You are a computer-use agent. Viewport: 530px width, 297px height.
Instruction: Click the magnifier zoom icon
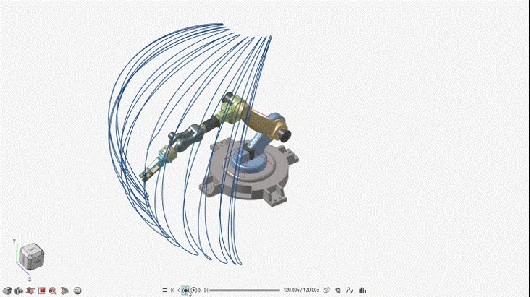[54, 290]
